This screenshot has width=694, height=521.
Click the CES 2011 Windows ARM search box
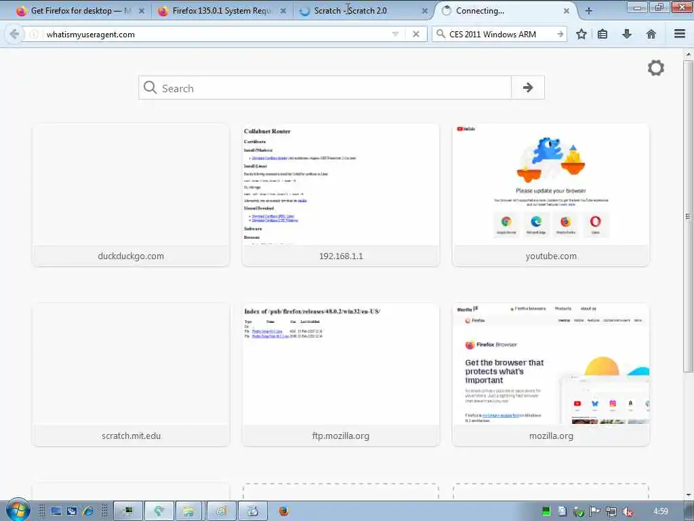(x=500, y=34)
